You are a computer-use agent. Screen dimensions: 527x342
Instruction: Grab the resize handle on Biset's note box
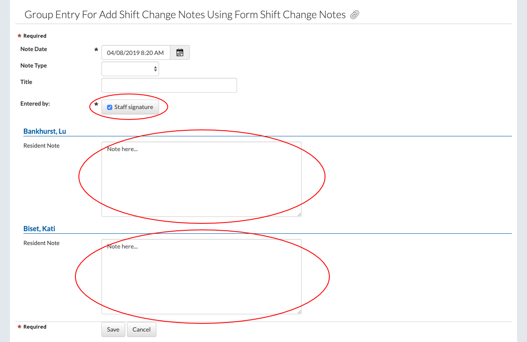(x=299, y=311)
